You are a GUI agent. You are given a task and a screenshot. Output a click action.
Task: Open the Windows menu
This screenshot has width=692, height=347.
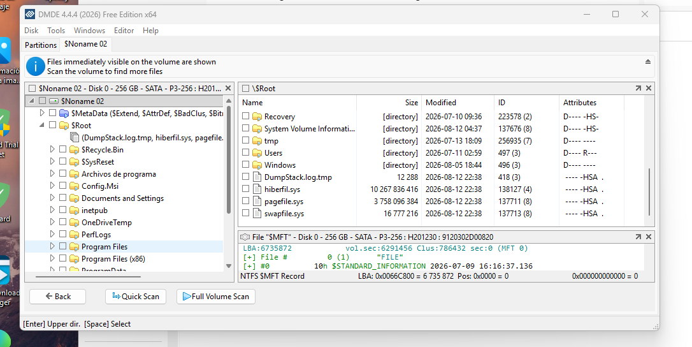90,31
